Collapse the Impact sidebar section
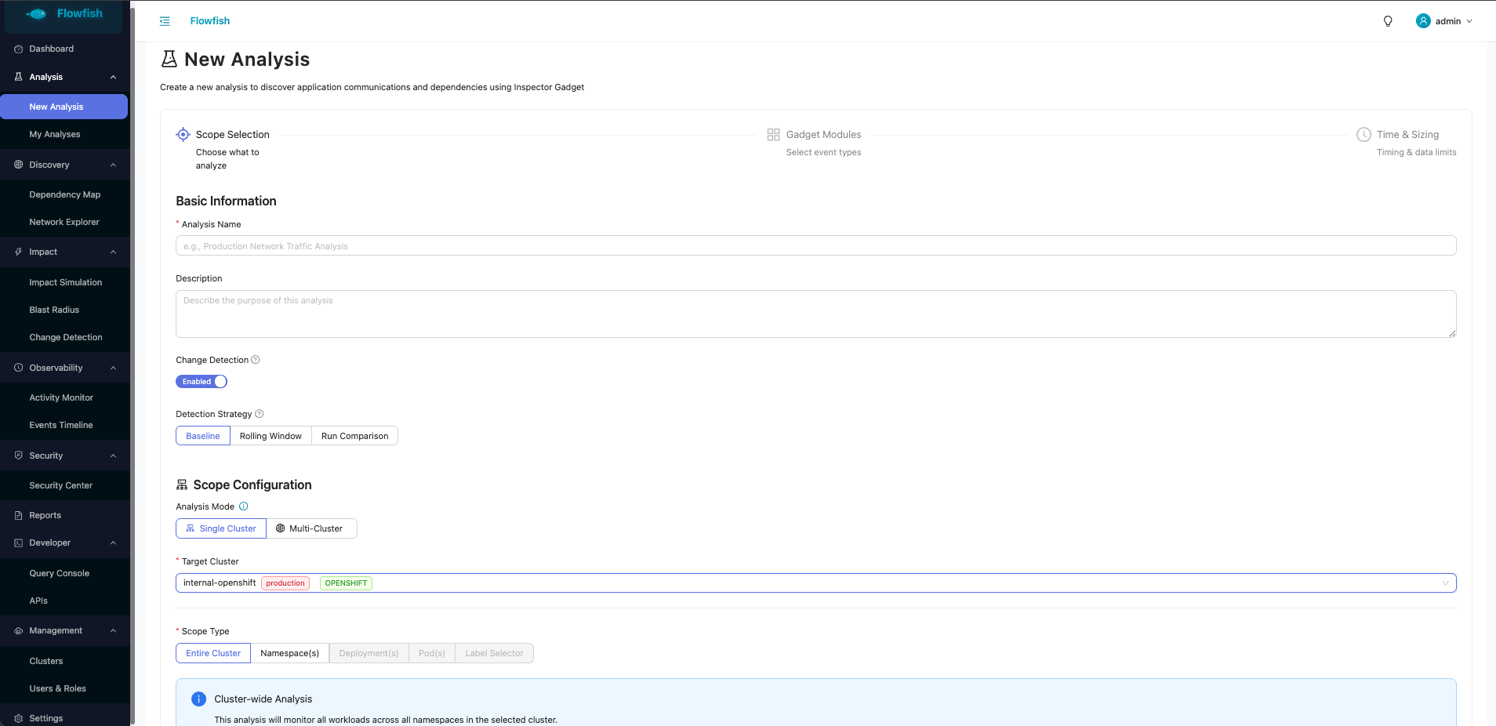1496x726 pixels. click(113, 252)
